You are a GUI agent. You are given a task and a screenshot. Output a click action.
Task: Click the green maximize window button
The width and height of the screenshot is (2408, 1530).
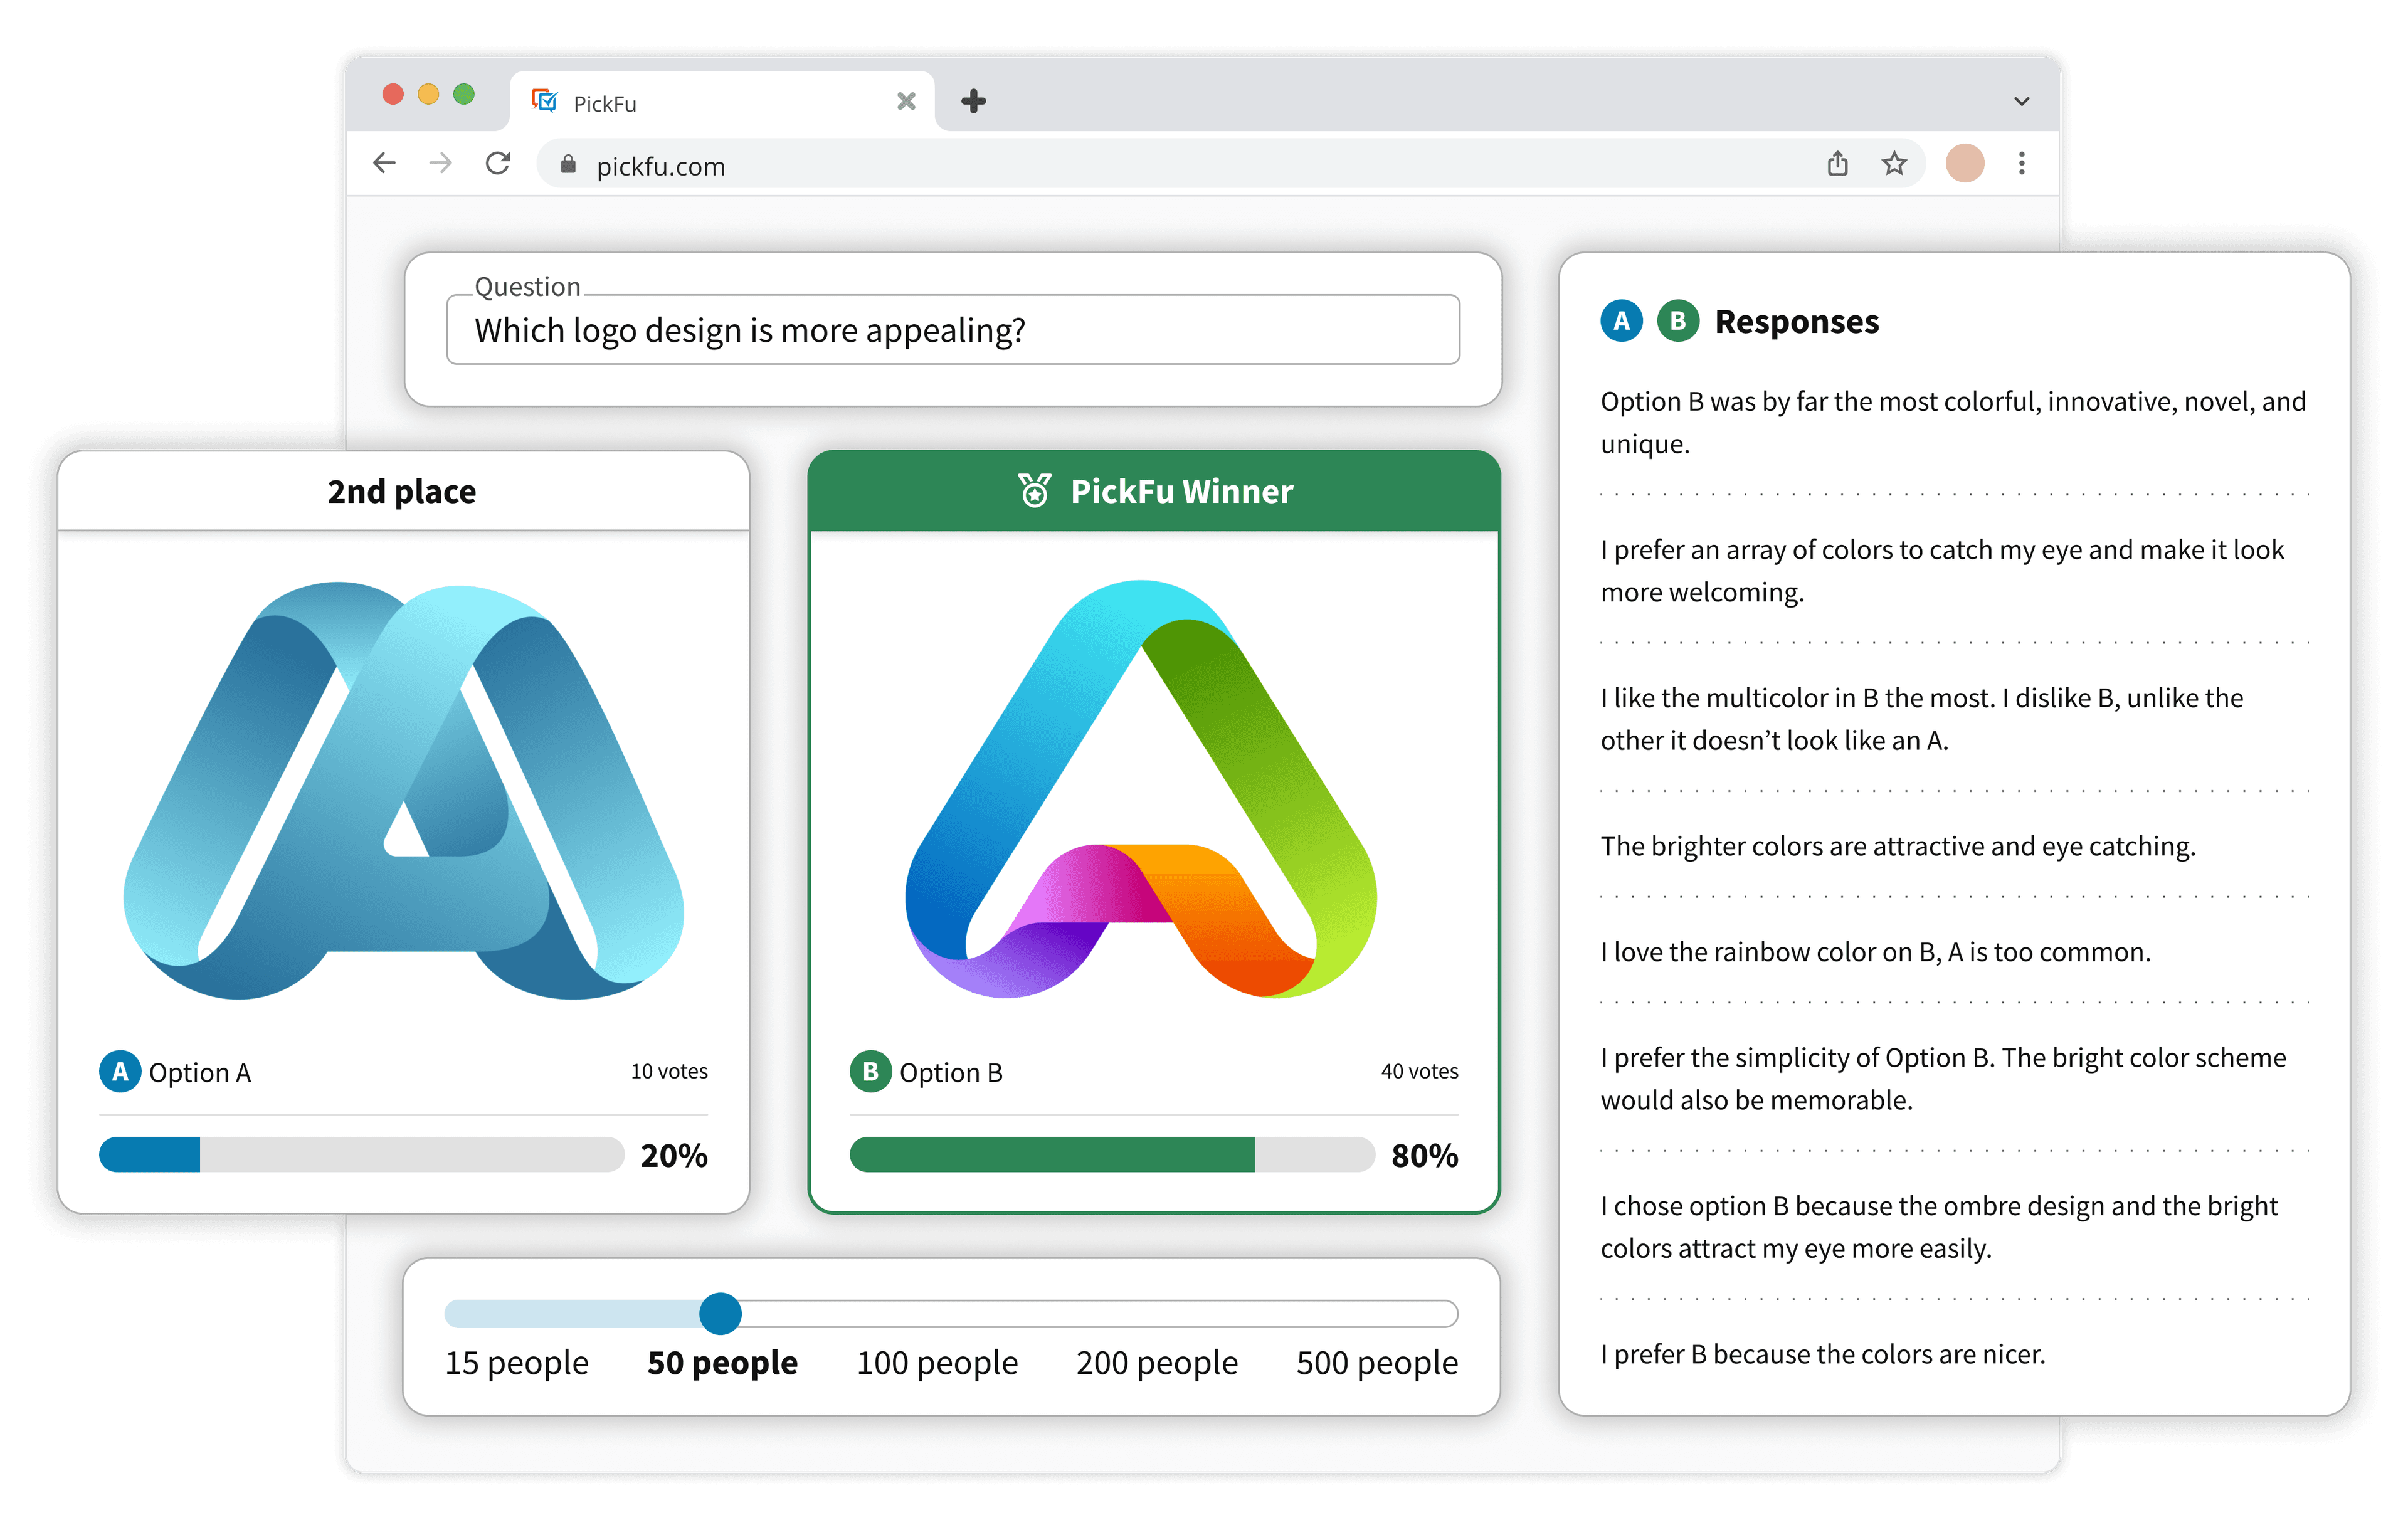[x=463, y=94]
